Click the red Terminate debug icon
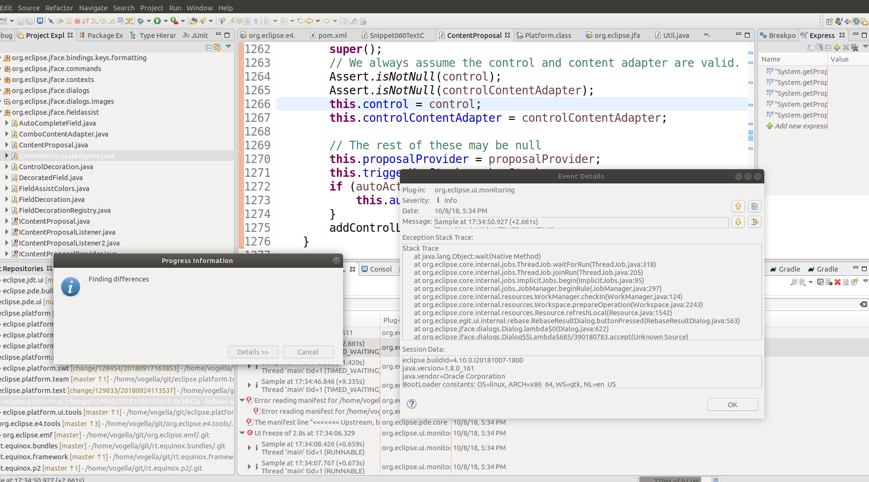 [77, 21]
